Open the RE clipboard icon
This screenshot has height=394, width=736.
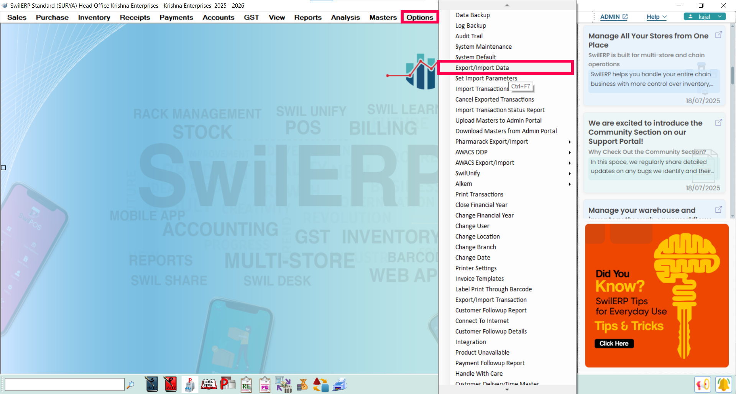[x=246, y=384]
